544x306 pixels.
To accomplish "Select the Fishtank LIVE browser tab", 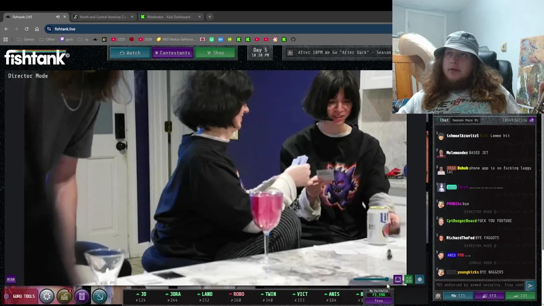I will click(35, 17).
